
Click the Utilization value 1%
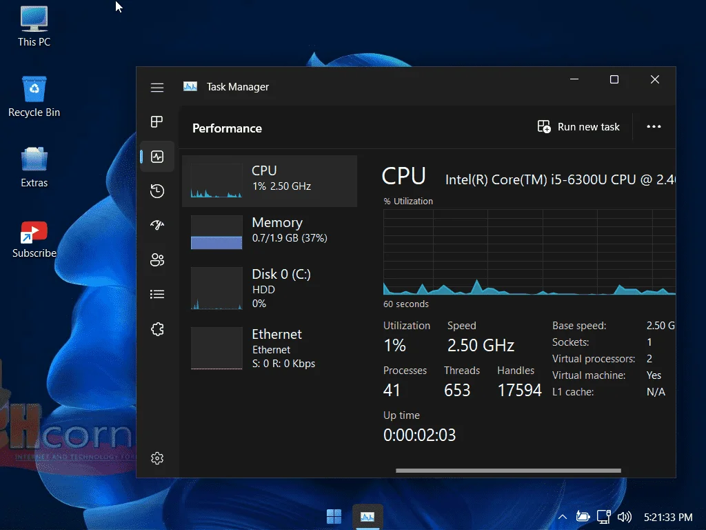(394, 346)
